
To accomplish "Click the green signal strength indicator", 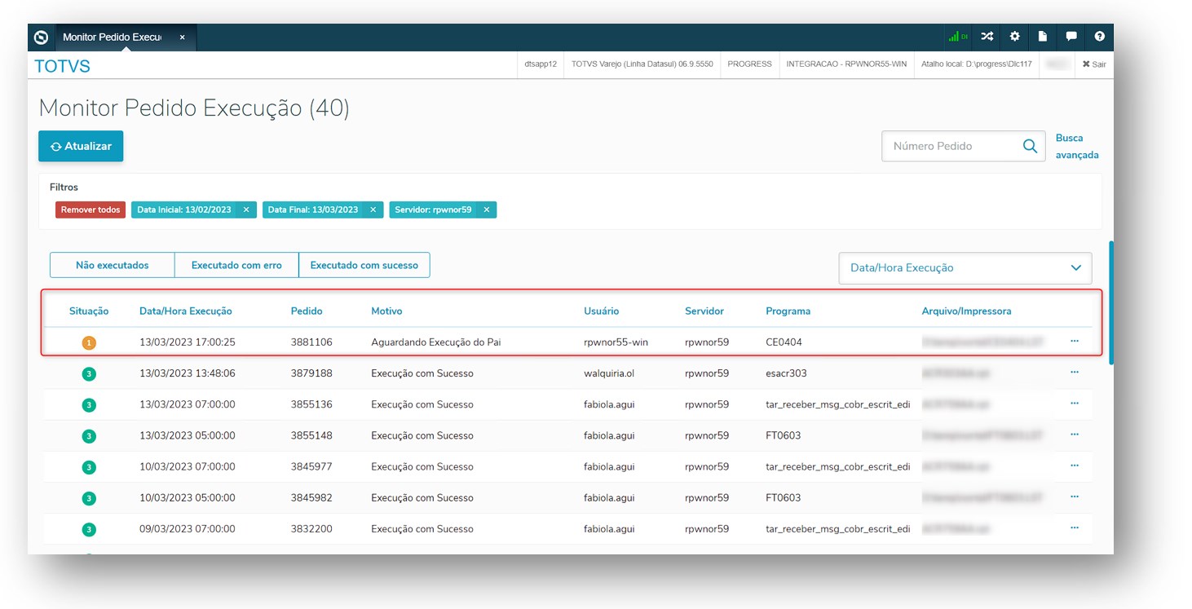I will click(x=956, y=37).
